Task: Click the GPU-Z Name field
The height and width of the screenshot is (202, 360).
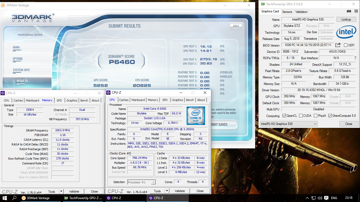Action: [308, 19]
